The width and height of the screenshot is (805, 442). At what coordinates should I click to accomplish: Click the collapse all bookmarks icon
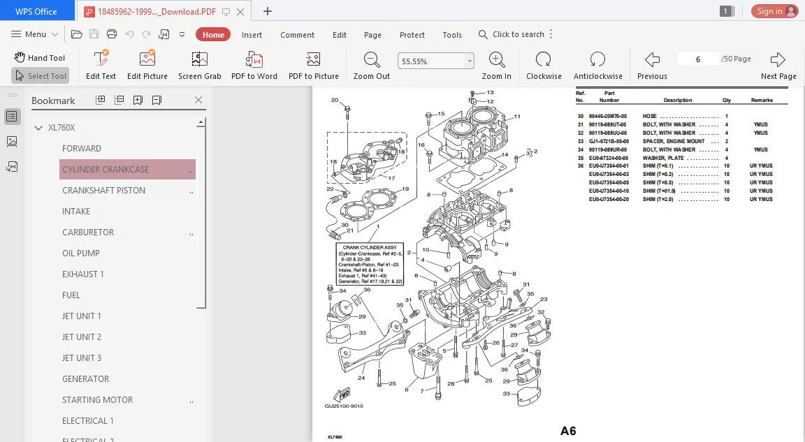tap(119, 100)
